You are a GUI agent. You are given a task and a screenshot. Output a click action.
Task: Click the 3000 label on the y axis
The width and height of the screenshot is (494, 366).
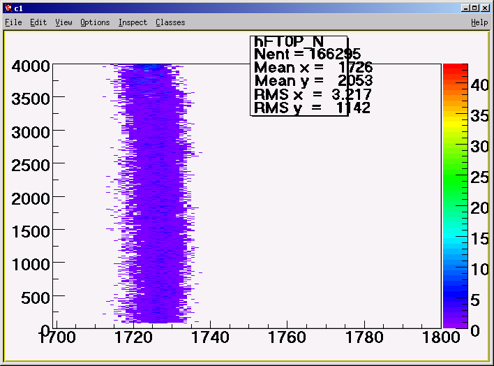[x=31, y=132]
